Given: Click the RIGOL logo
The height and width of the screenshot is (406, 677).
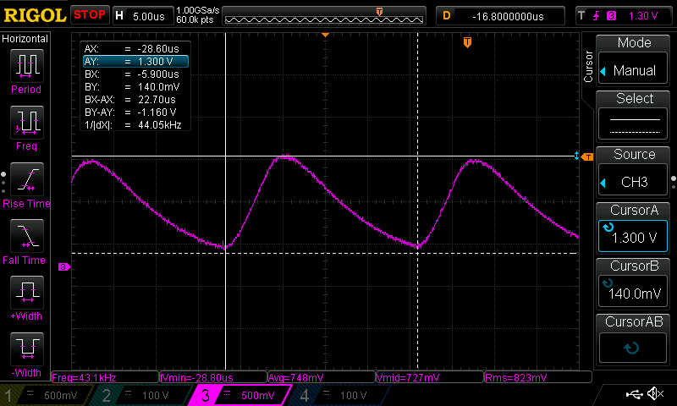Looking at the screenshot, I should tap(35, 15).
